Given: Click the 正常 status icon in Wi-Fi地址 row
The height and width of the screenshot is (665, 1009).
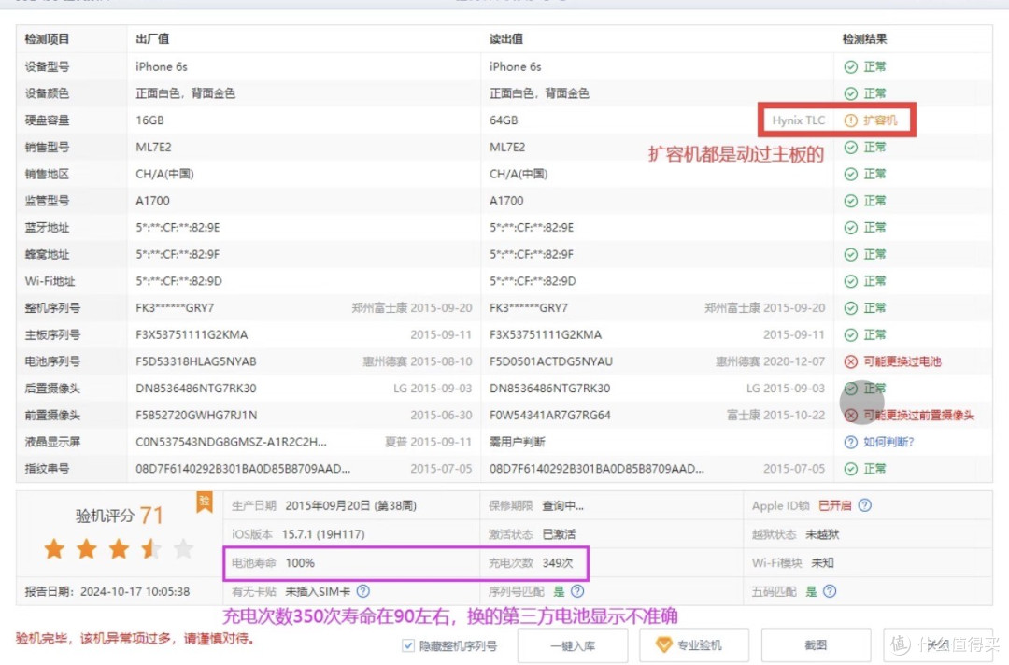Looking at the screenshot, I should [851, 282].
